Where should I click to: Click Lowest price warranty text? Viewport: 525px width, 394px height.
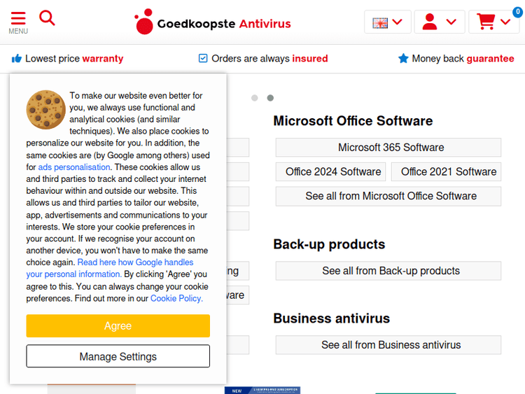[x=74, y=59]
